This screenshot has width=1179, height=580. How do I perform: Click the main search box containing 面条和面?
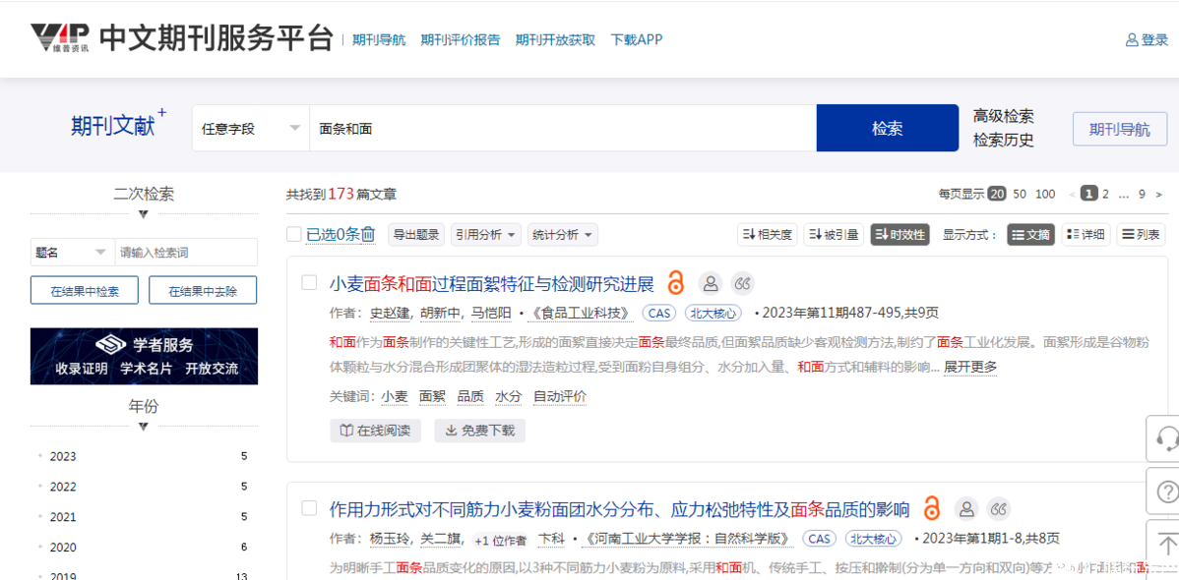point(563,129)
